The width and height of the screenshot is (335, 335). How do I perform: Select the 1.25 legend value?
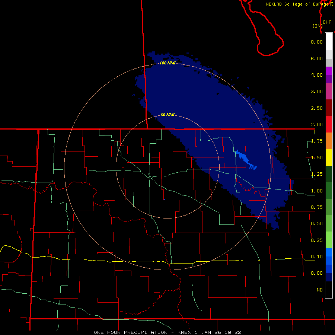point(317,174)
